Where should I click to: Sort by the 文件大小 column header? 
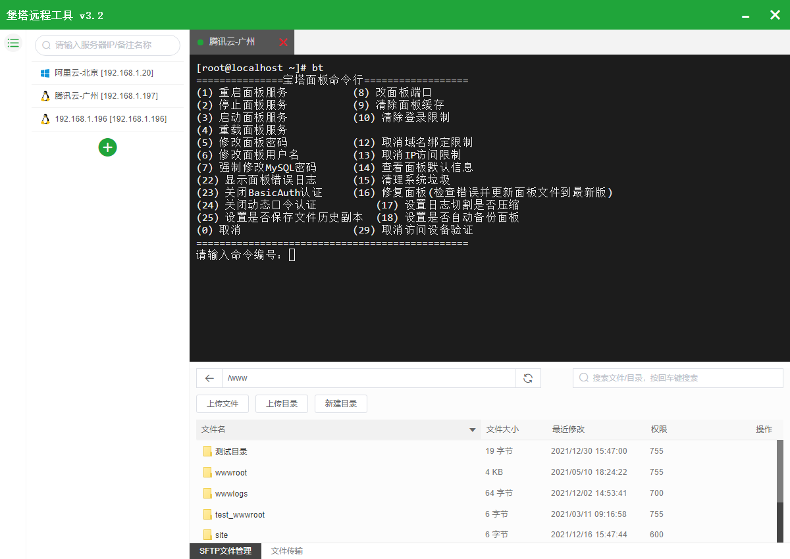tap(502, 429)
